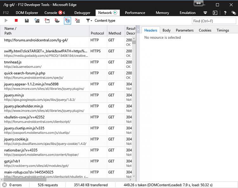This screenshot has height=188, width=238.
Task: Click the request list scroll up arrow
Action: tap(134, 39)
